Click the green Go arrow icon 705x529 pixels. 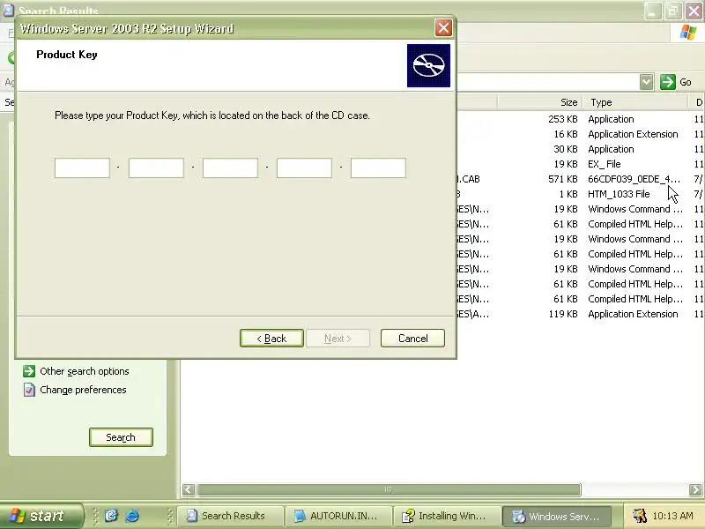tap(668, 82)
